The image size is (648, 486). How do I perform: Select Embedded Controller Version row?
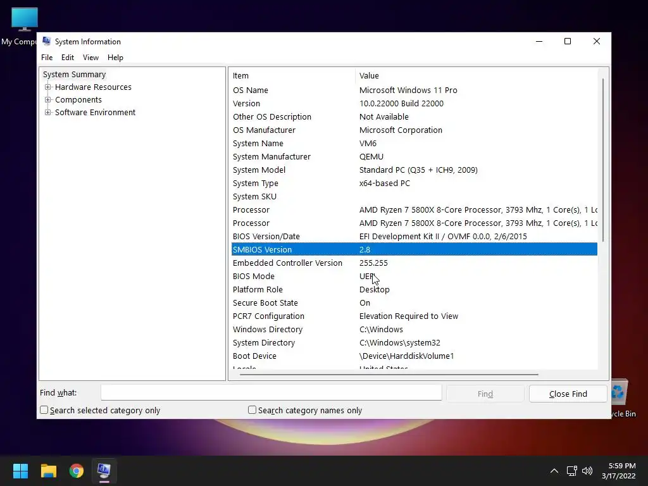tap(414, 263)
